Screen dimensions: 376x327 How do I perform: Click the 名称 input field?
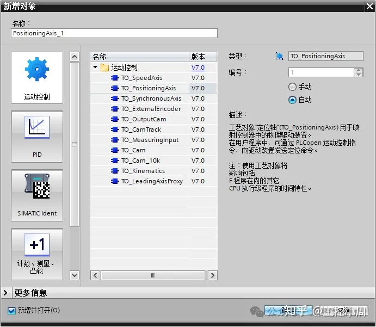click(114, 33)
